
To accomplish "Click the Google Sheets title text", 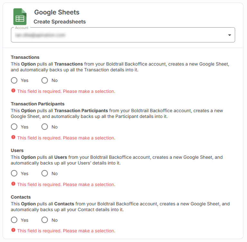I will click(57, 13).
